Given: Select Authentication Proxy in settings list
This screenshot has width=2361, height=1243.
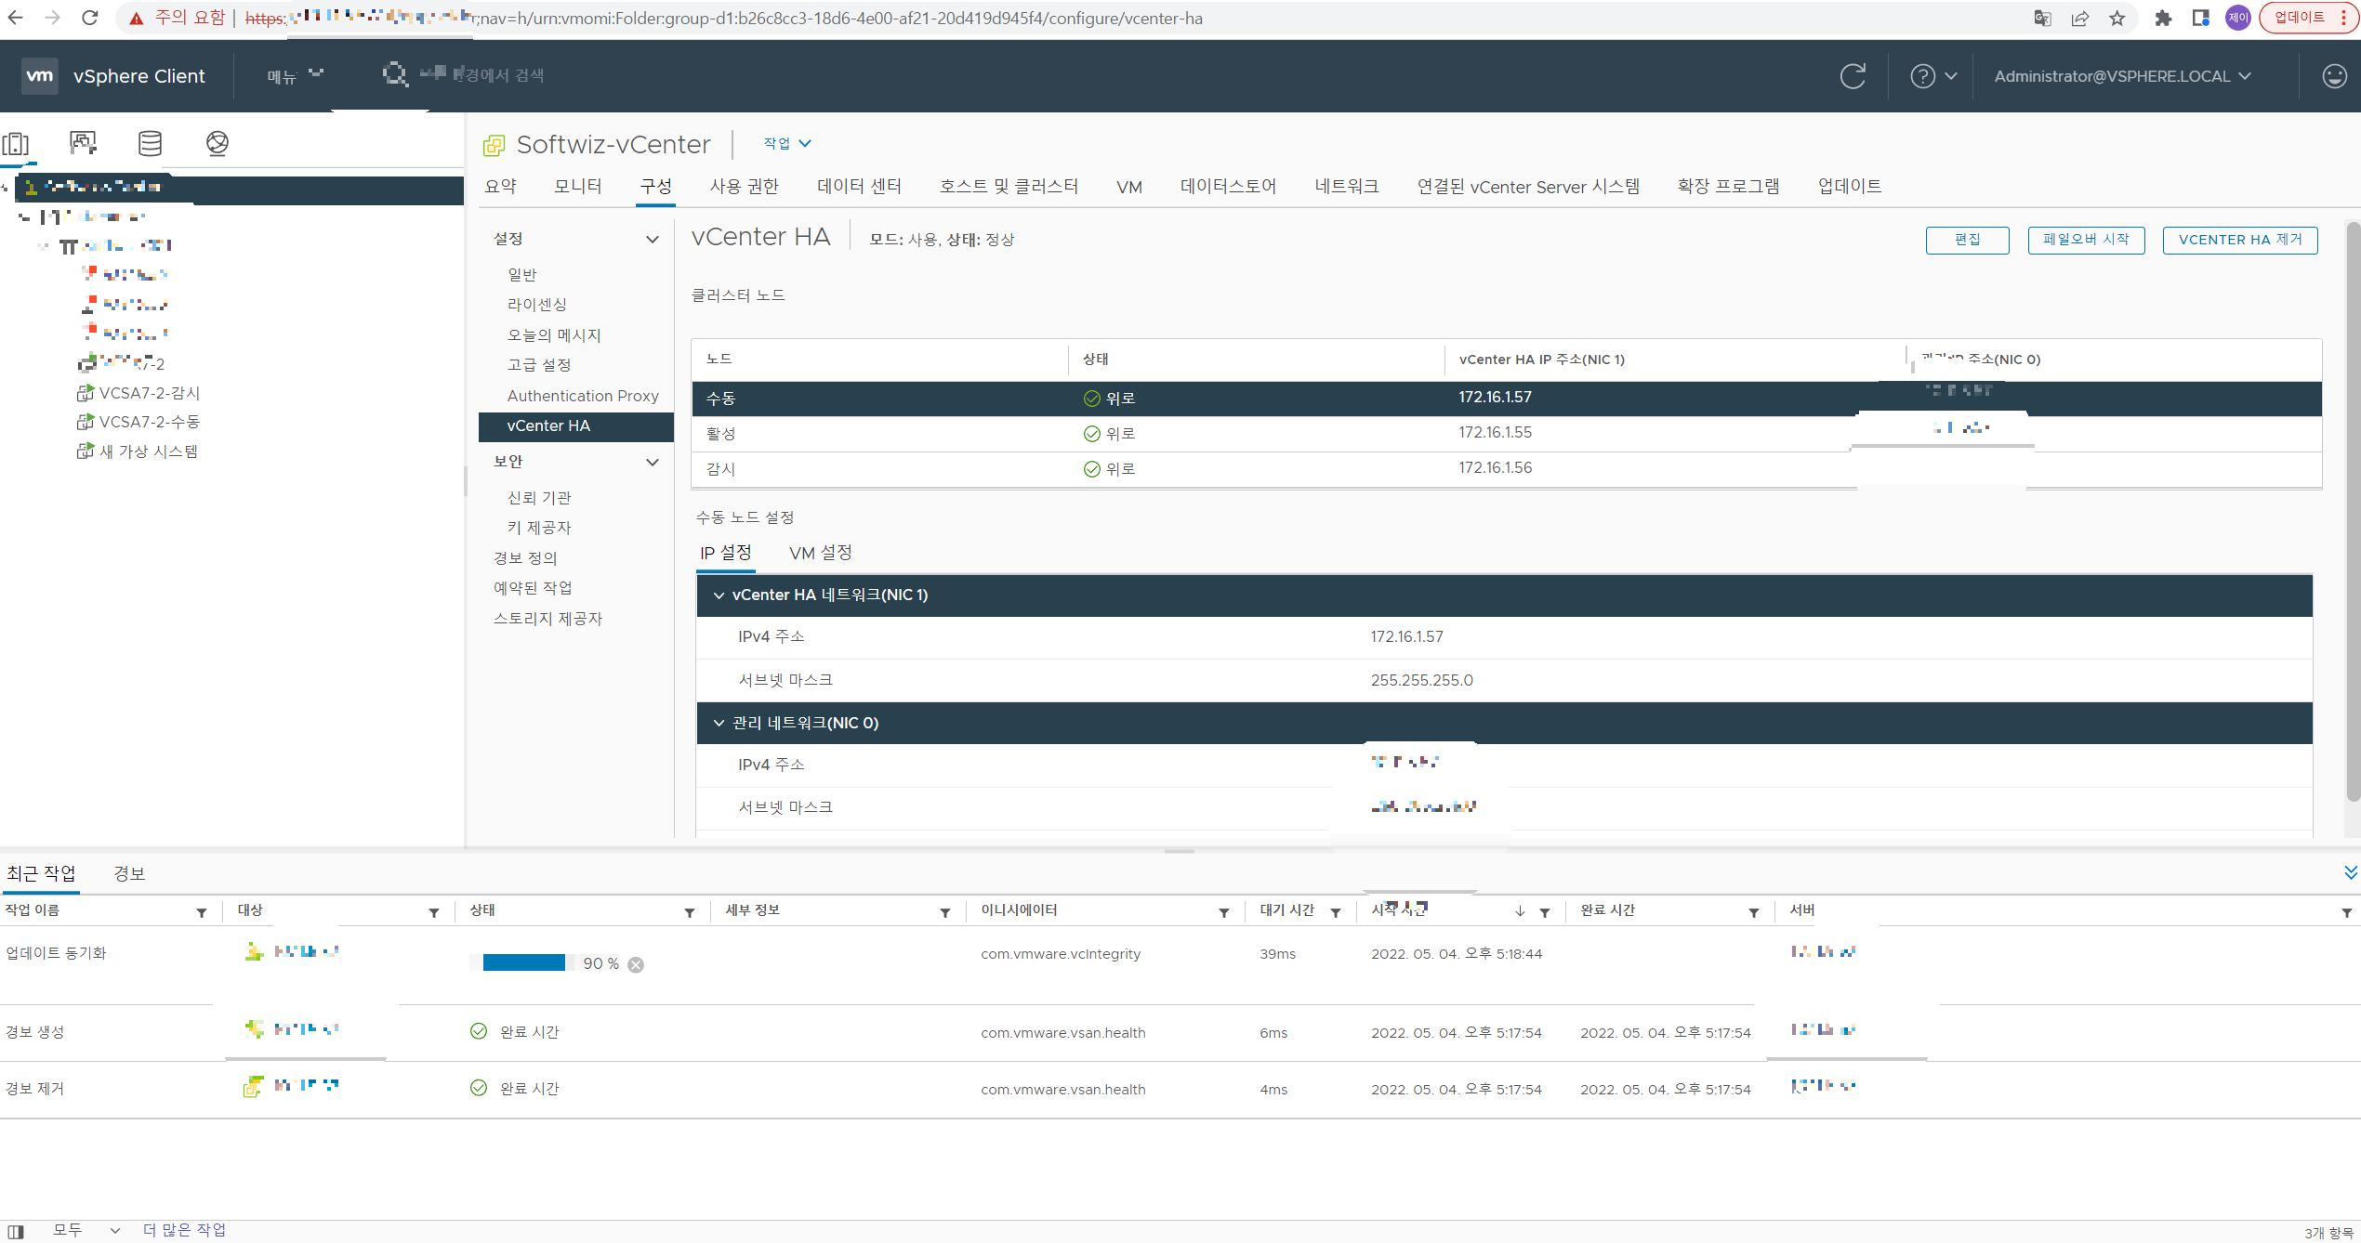Looking at the screenshot, I should (583, 396).
